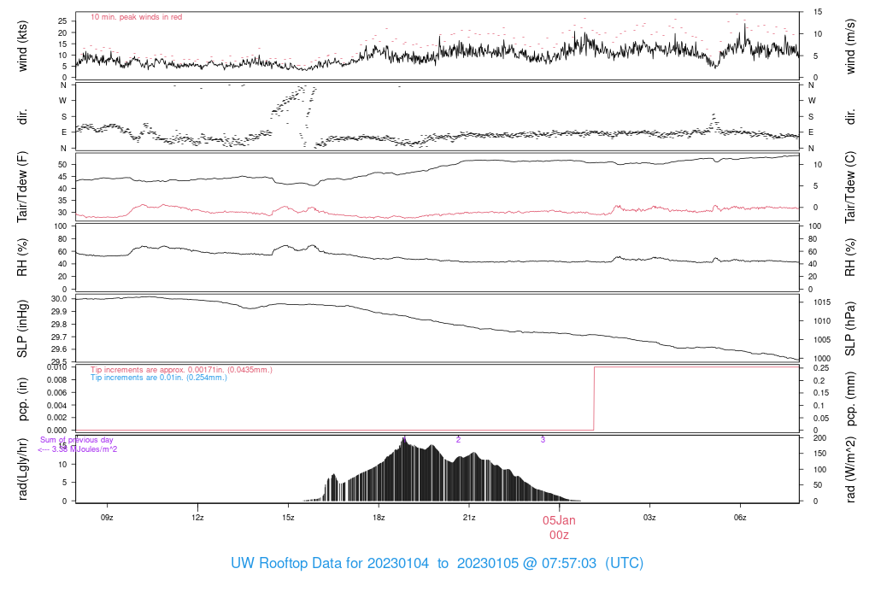The image size is (875, 598).
Task: Click the '29.6' tick on the inHg axis
Action: (x=59, y=349)
